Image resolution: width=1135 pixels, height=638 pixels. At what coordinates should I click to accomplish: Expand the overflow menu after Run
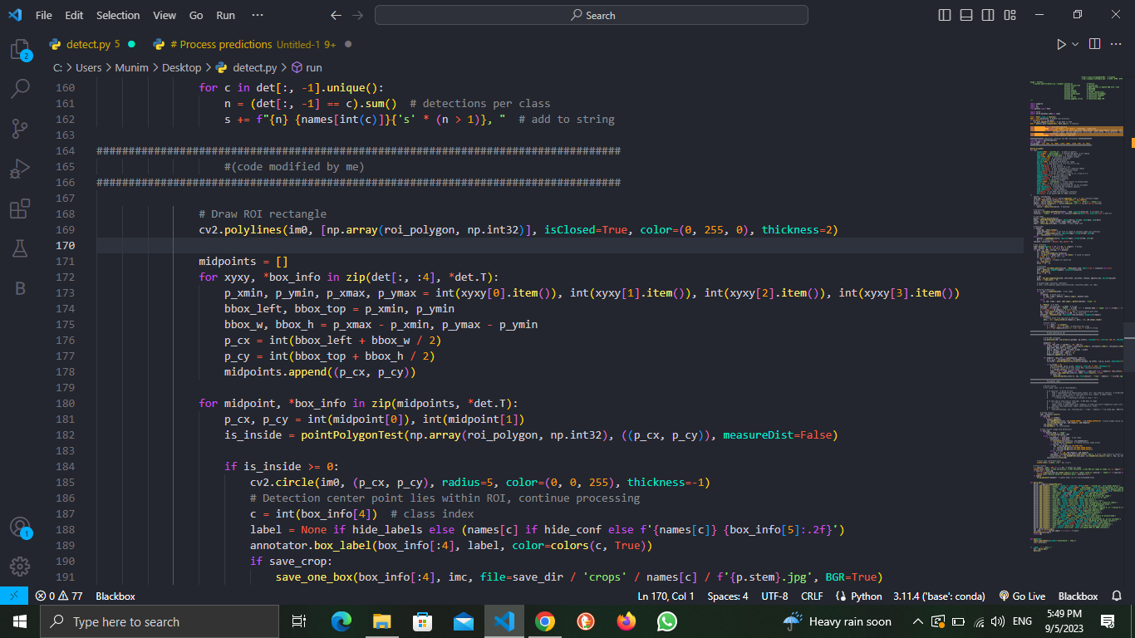pos(257,15)
